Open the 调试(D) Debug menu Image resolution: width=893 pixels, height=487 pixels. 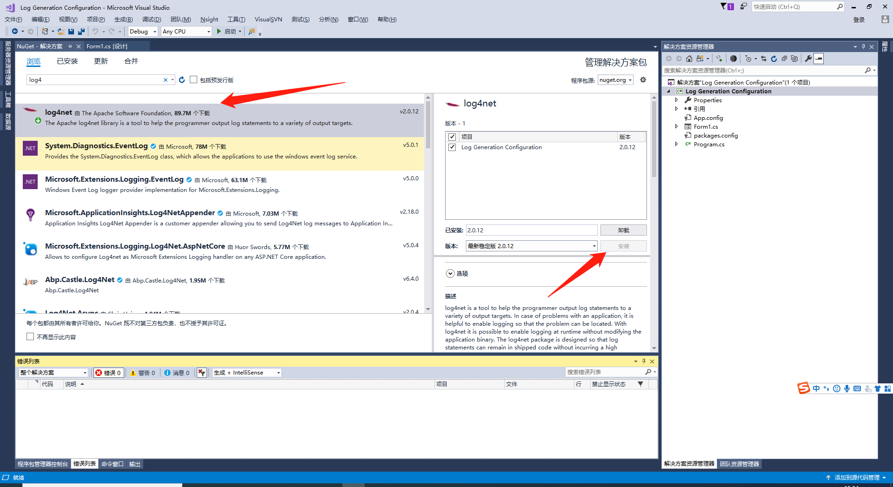pyautogui.click(x=152, y=19)
